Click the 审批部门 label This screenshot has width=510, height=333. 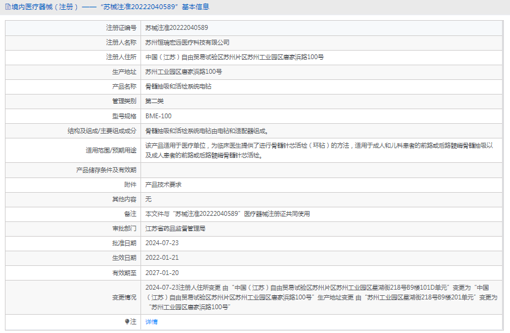124,229
